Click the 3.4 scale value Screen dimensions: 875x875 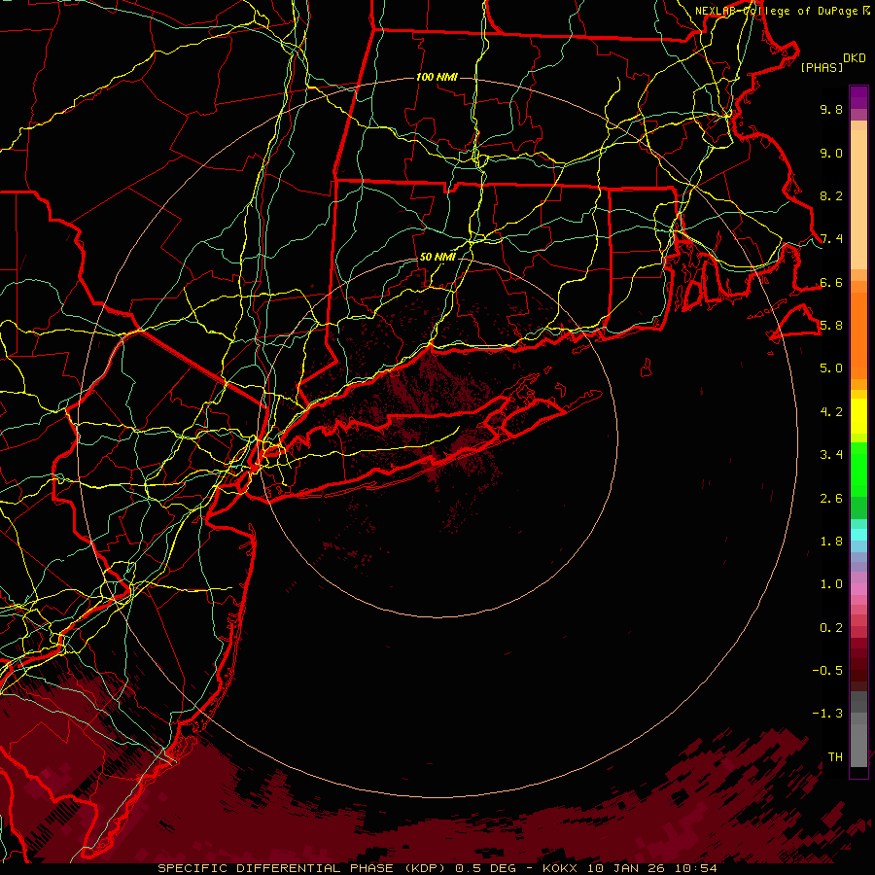pyautogui.click(x=831, y=455)
